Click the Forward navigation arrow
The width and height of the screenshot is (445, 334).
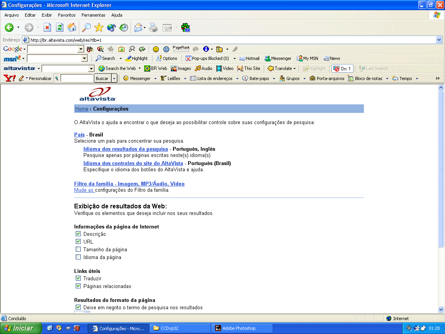coord(29,27)
